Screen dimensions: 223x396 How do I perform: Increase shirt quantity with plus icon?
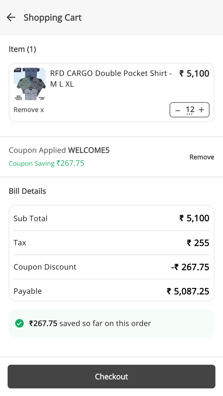(x=201, y=110)
